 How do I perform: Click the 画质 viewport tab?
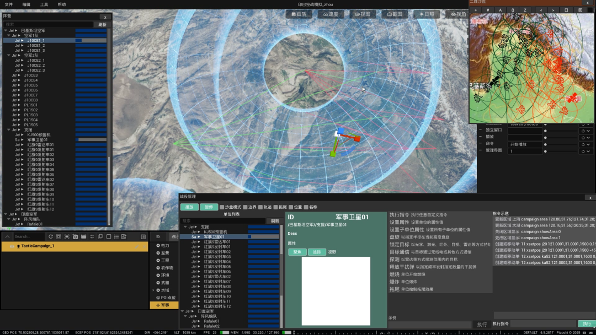point(299,14)
